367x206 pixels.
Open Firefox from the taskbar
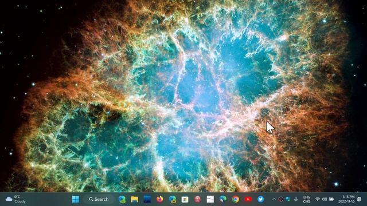coord(160,199)
